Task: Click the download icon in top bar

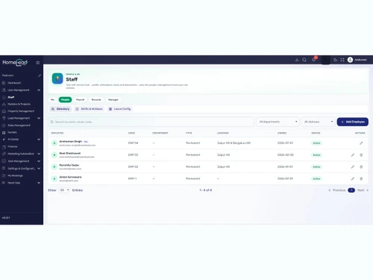Action: 297,60
